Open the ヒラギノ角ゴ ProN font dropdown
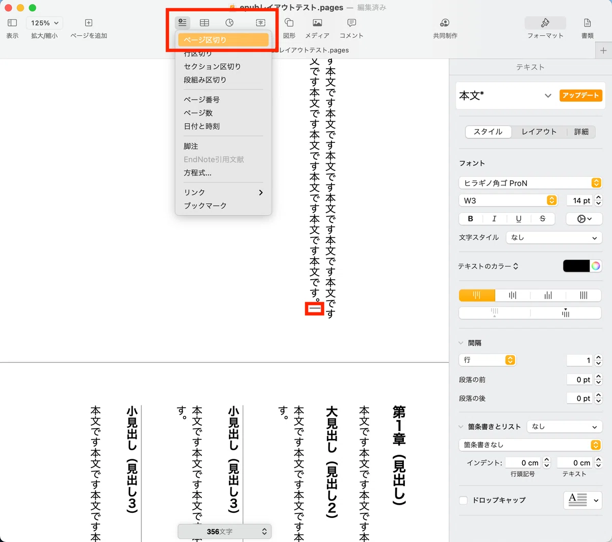612x542 pixels. tap(530, 183)
